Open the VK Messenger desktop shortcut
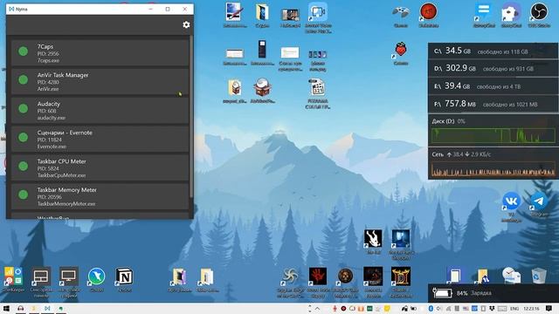 (x=511, y=201)
